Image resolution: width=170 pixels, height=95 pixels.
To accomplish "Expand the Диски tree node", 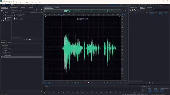I will [2, 12].
